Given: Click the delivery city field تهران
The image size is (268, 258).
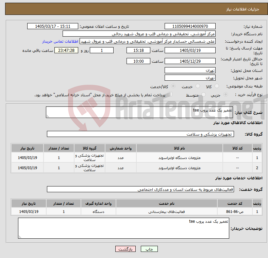Looking at the screenshot, I should (190, 78).
